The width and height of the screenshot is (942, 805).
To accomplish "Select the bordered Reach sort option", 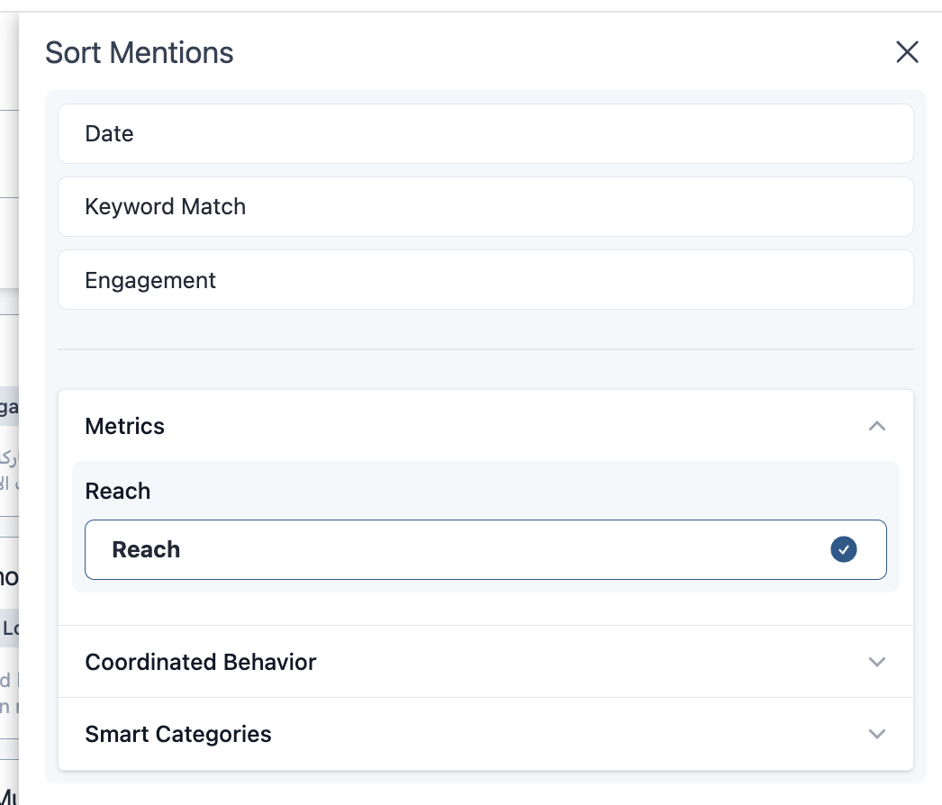I will pos(450,549).
